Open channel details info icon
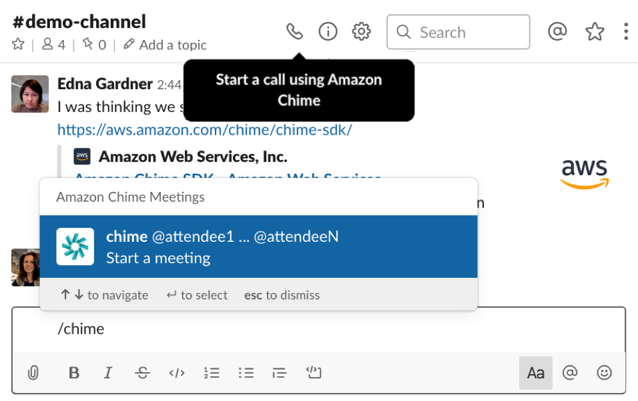The image size is (638, 401). click(328, 31)
